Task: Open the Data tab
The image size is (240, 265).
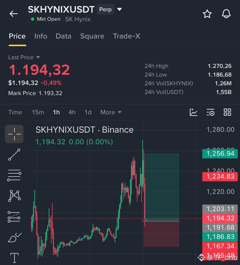Action: point(63,36)
